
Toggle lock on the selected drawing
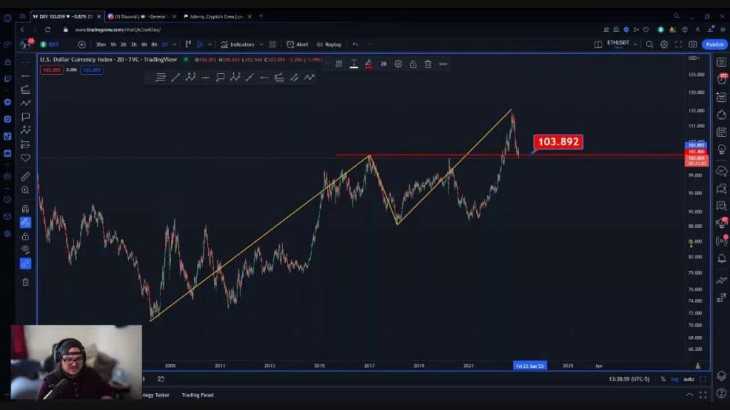413,64
